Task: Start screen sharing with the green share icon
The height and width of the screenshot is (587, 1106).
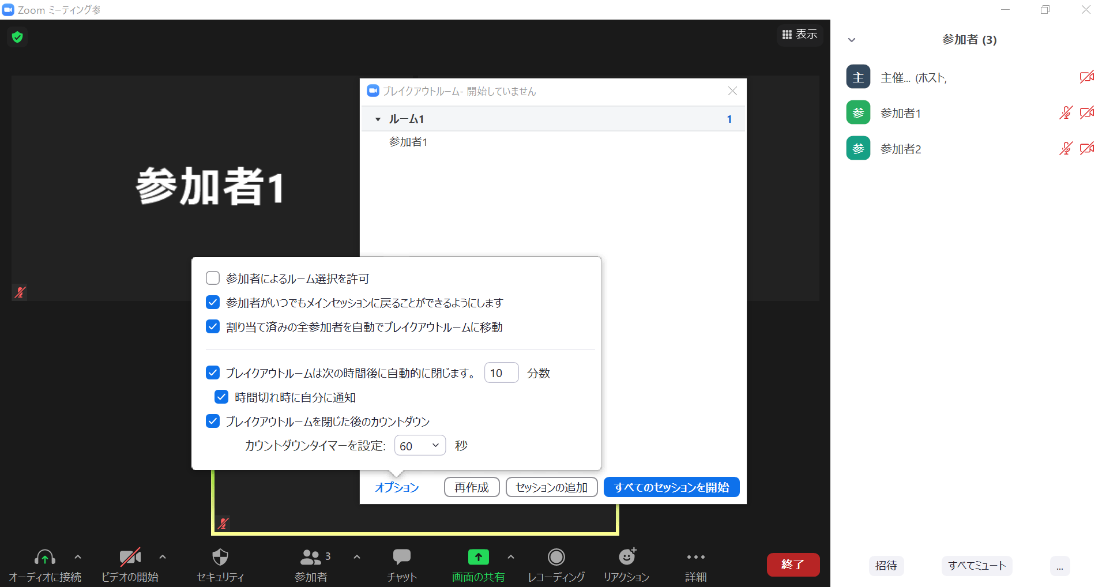Action: pyautogui.click(x=478, y=558)
